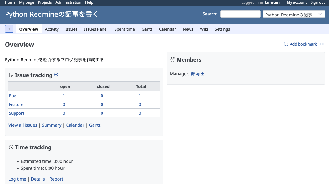The width and height of the screenshot is (329, 184).
Task: Open the three-dots actions menu
Action: click(322, 44)
